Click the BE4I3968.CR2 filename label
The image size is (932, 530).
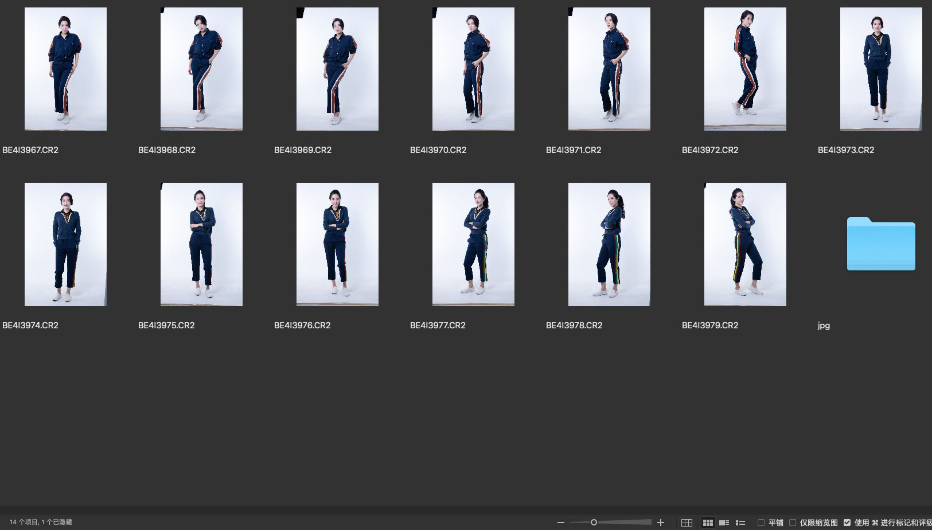(x=167, y=150)
